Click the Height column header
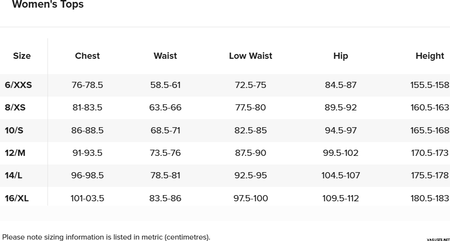The height and width of the screenshot is (241, 450). pos(429,56)
